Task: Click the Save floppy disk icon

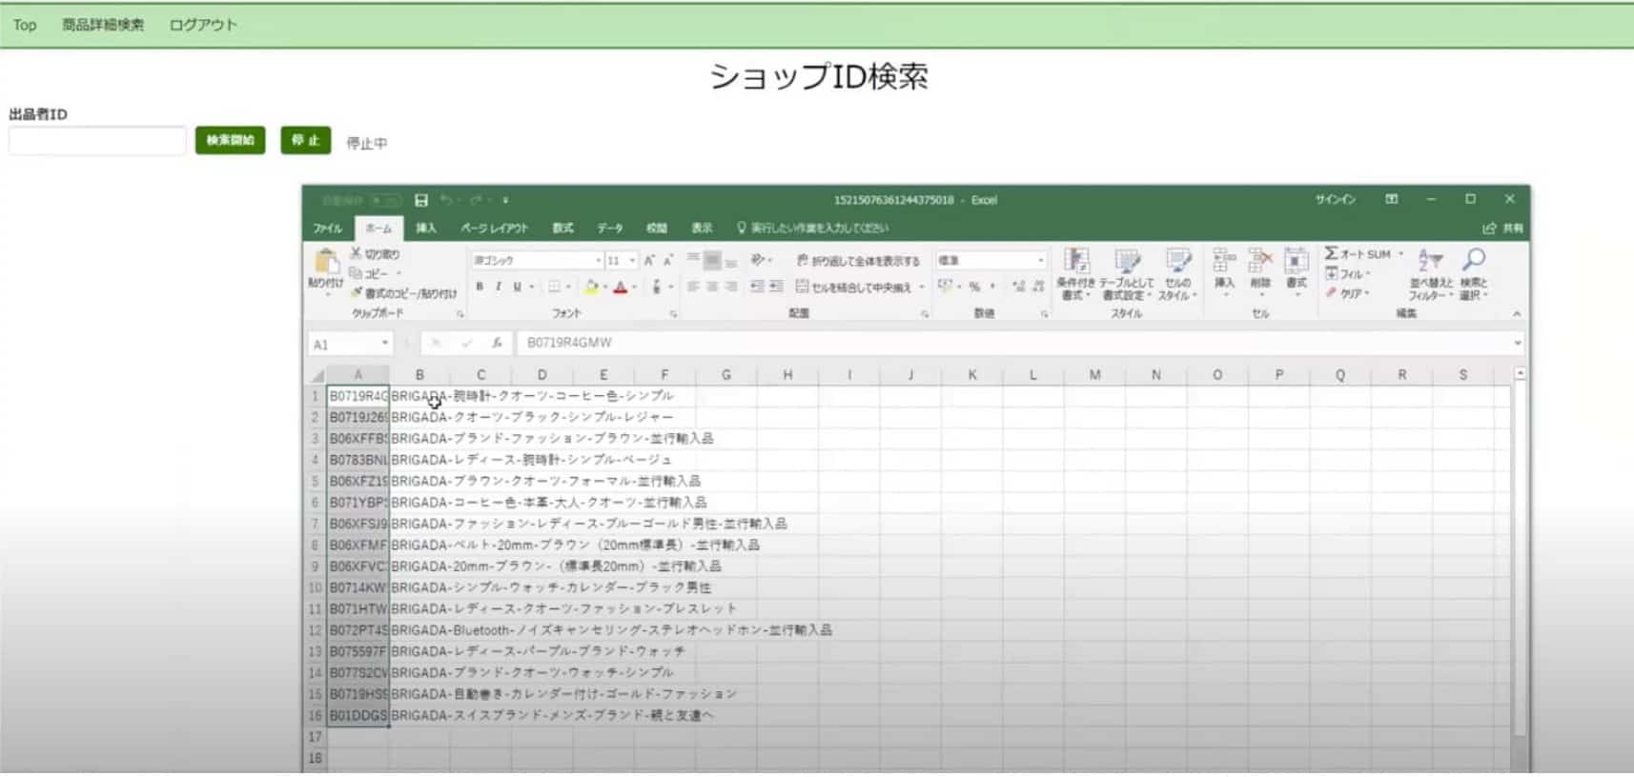Action: click(421, 200)
